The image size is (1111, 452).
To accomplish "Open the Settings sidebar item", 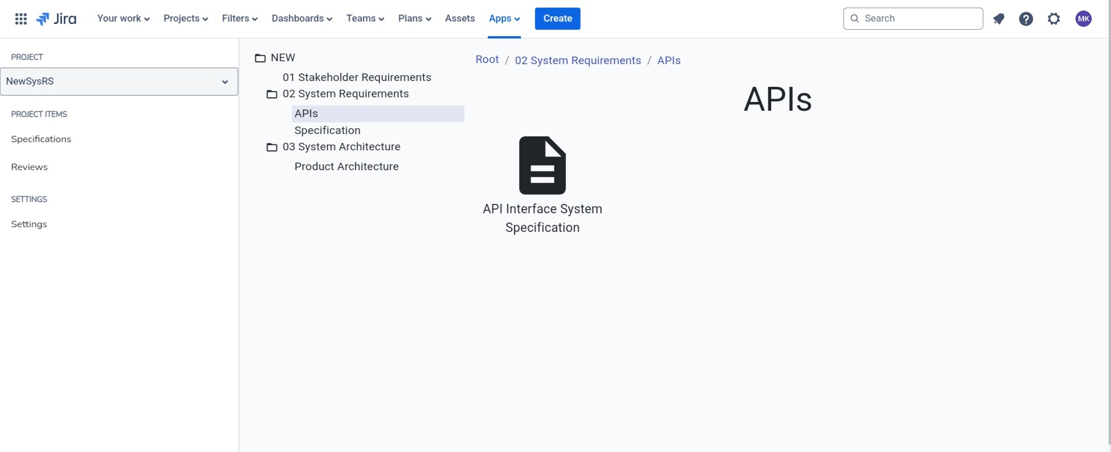I will pyautogui.click(x=29, y=224).
